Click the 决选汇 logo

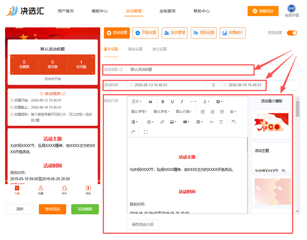[25, 11]
